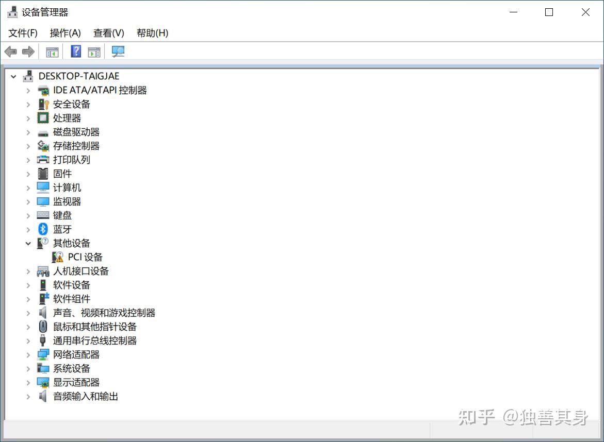This screenshot has width=604, height=442.
Task: Click the Forward arrow toolbar icon
Action: 28,52
